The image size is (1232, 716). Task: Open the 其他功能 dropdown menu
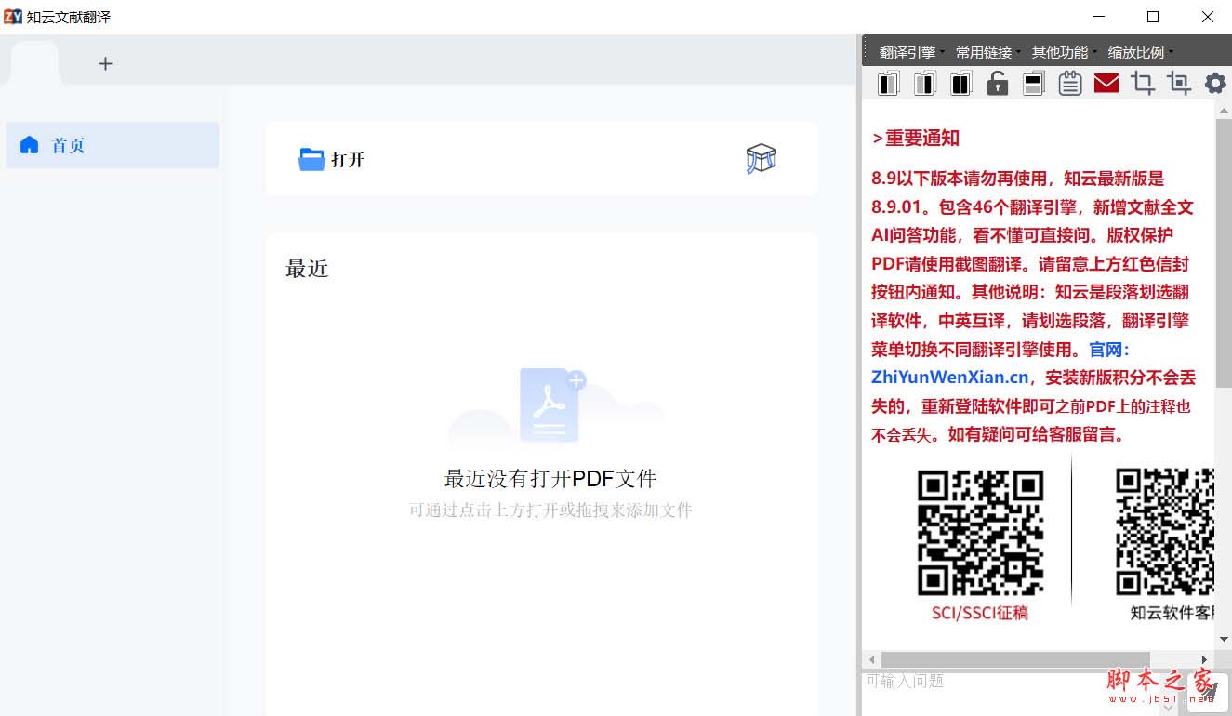(1063, 52)
